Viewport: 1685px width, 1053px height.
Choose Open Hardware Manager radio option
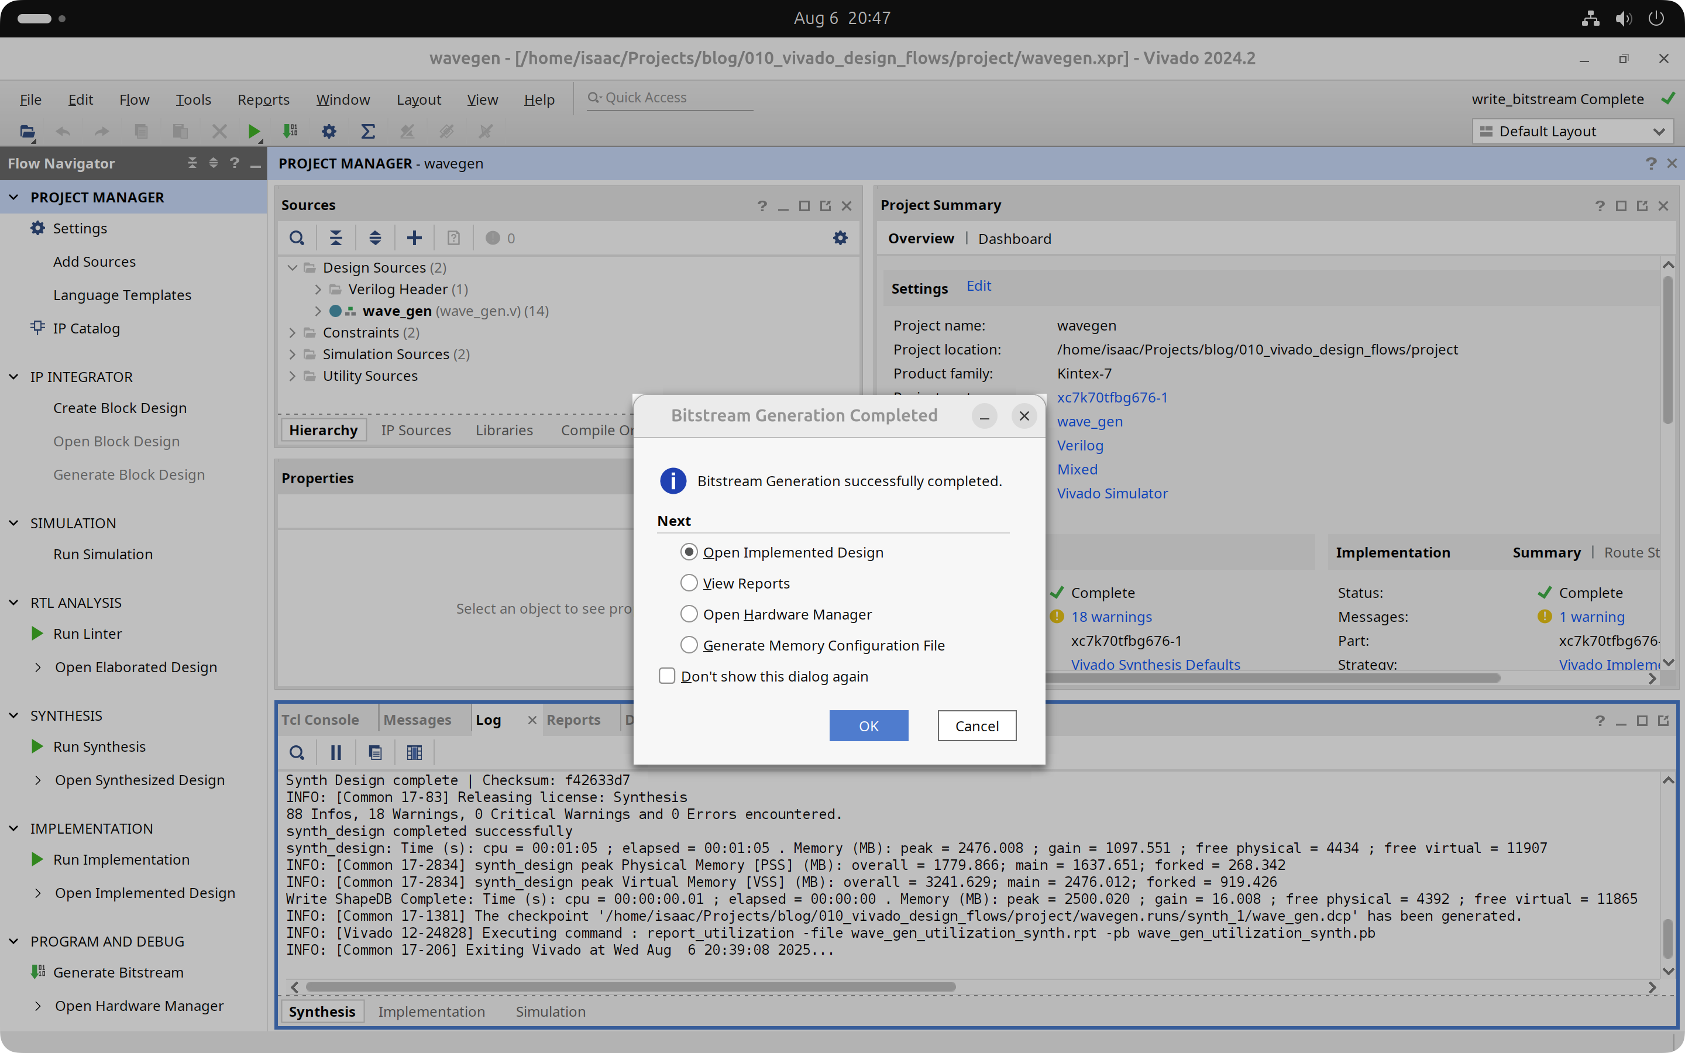(689, 614)
